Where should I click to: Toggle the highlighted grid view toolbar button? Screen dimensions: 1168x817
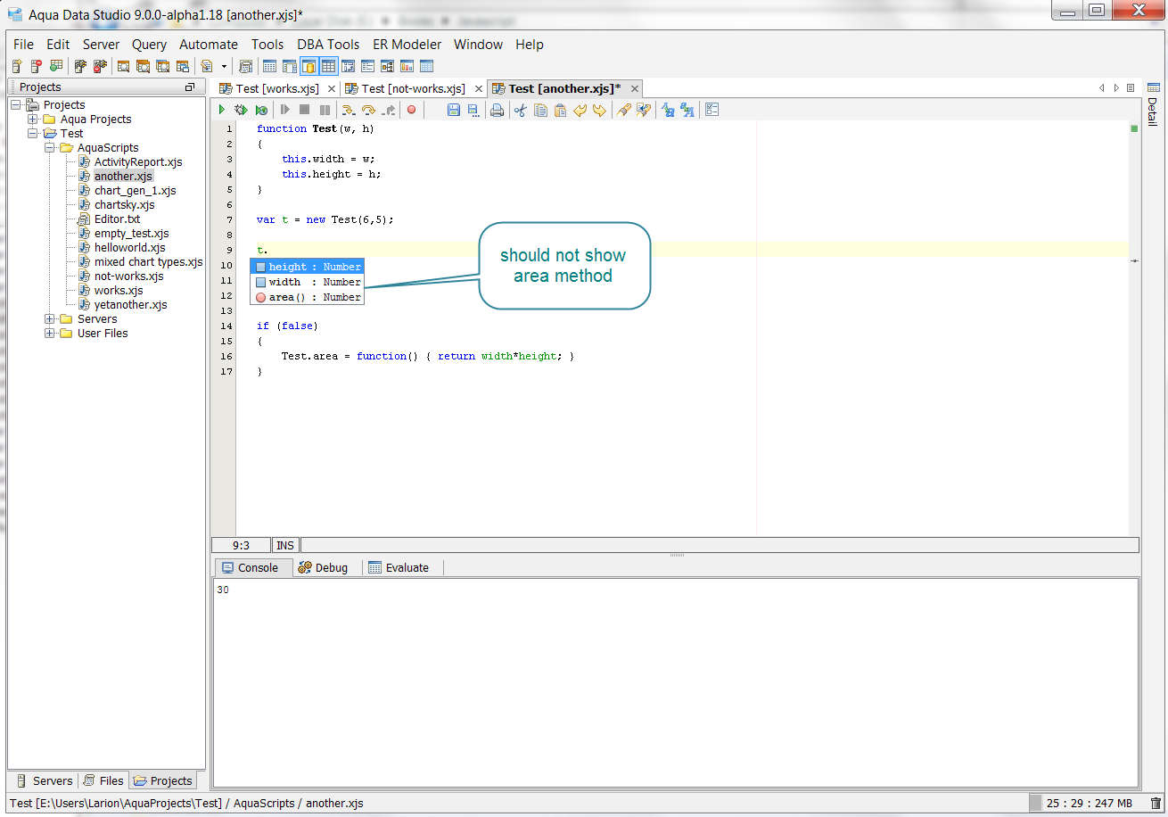point(328,66)
